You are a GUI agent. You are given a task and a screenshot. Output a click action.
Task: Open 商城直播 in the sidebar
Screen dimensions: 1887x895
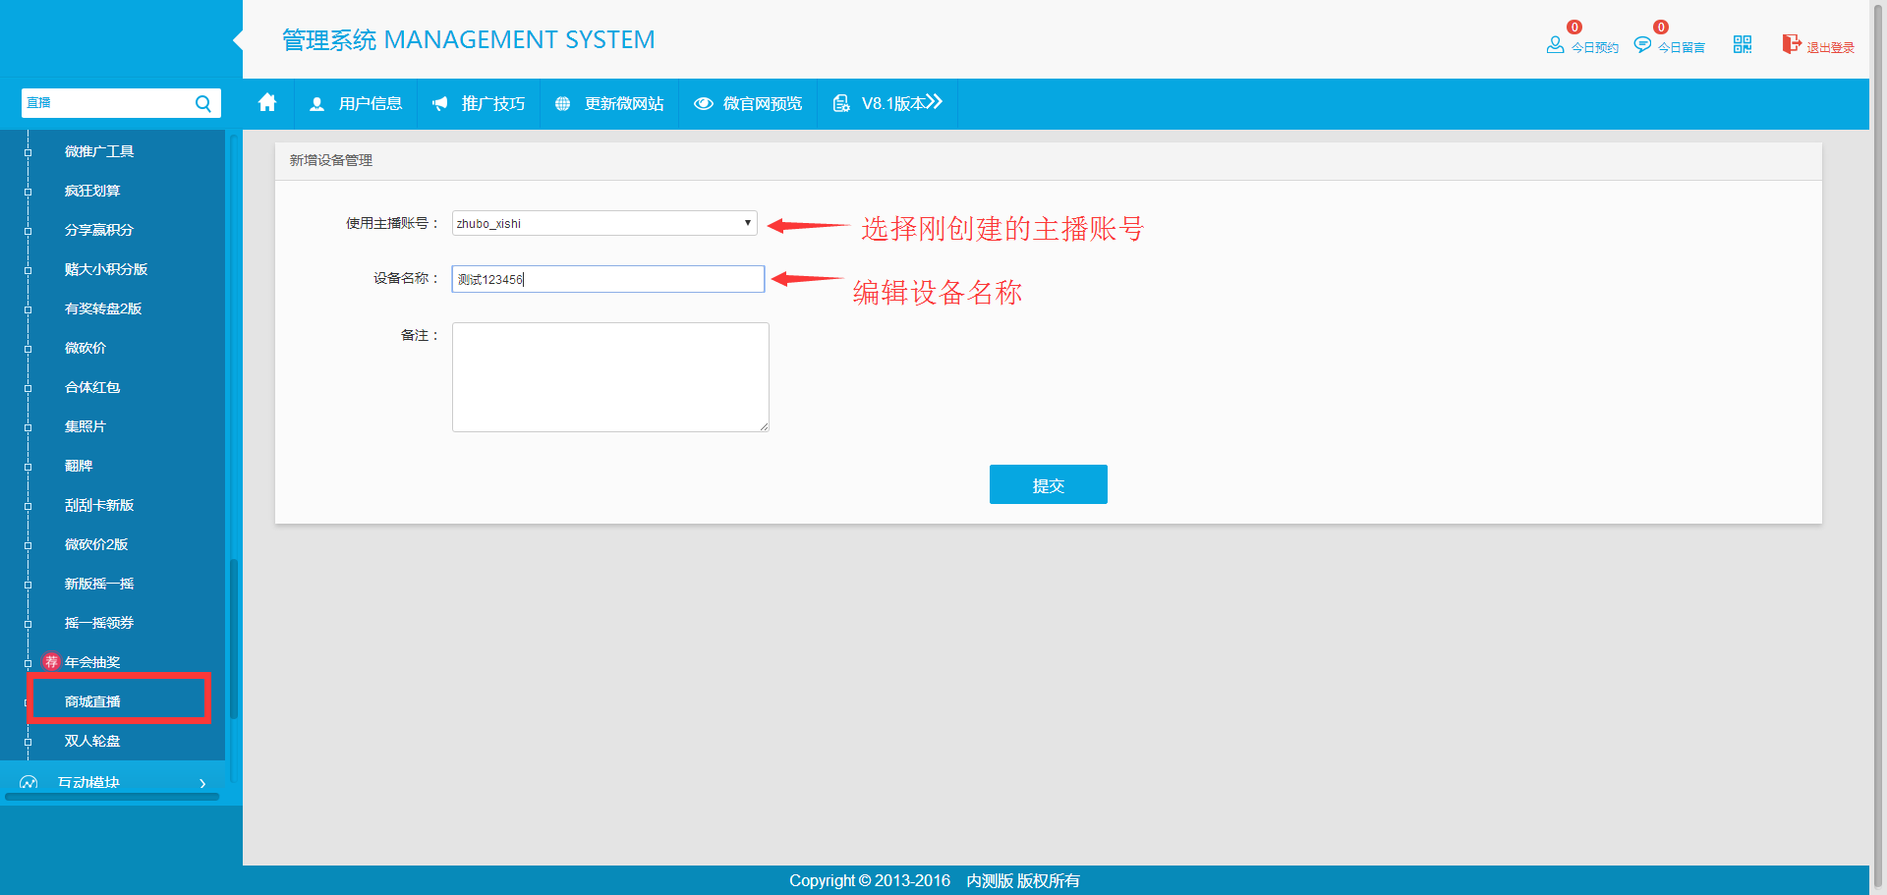tap(92, 701)
